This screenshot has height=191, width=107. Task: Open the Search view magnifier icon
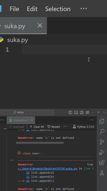click(102, 132)
